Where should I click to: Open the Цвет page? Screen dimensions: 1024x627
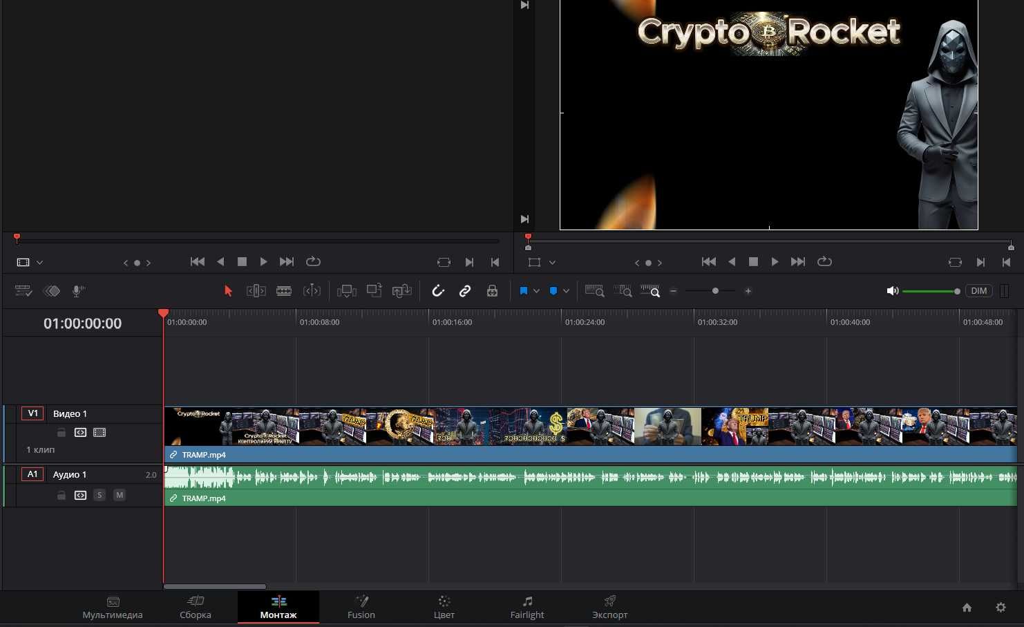[x=444, y=608]
